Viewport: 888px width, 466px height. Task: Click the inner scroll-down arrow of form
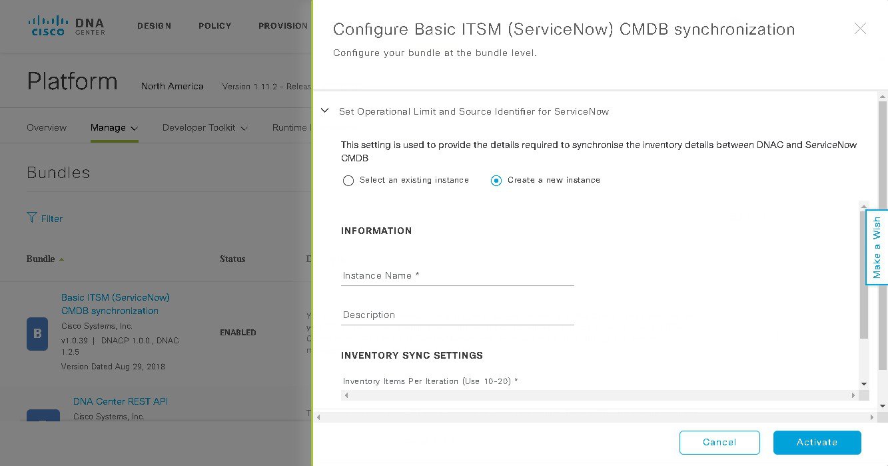(x=864, y=383)
